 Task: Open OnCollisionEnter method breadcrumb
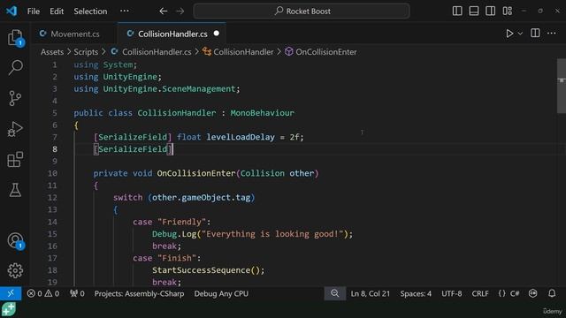coord(321,52)
